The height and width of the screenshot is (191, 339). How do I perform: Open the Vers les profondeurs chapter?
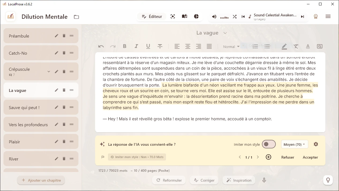(x=41, y=125)
